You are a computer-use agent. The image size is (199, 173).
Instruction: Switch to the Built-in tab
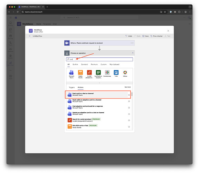point(75,64)
